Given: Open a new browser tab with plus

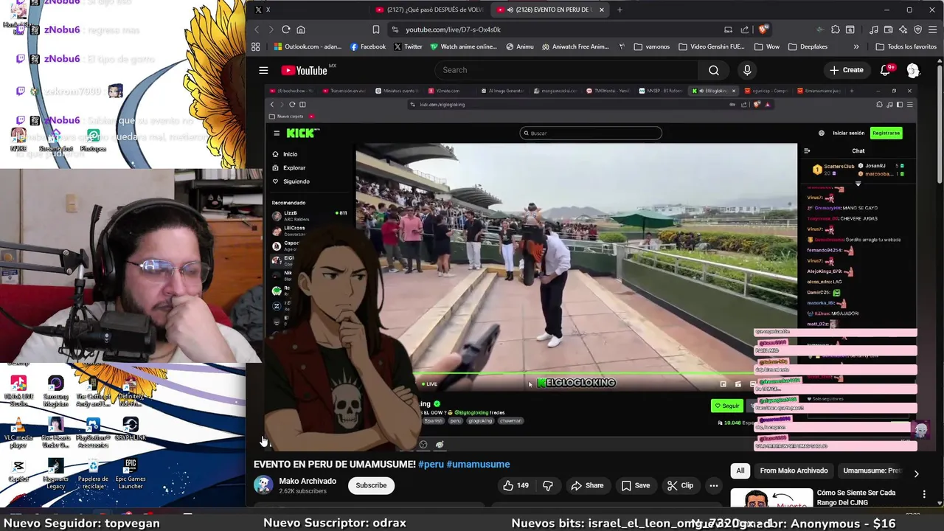Looking at the screenshot, I should point(619,10).
